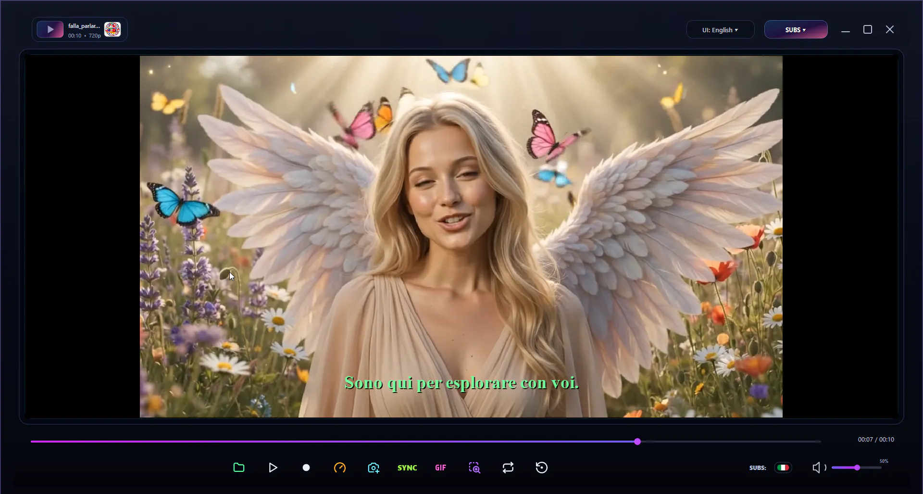Maximize the player window
This screenshot has height=494, width=923.
(868, 30)
